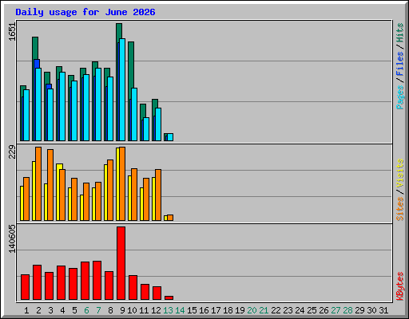Screen dimensions: 409x319
Task: Click the cyan "Pages" legend label
Action: click(400, 97)
